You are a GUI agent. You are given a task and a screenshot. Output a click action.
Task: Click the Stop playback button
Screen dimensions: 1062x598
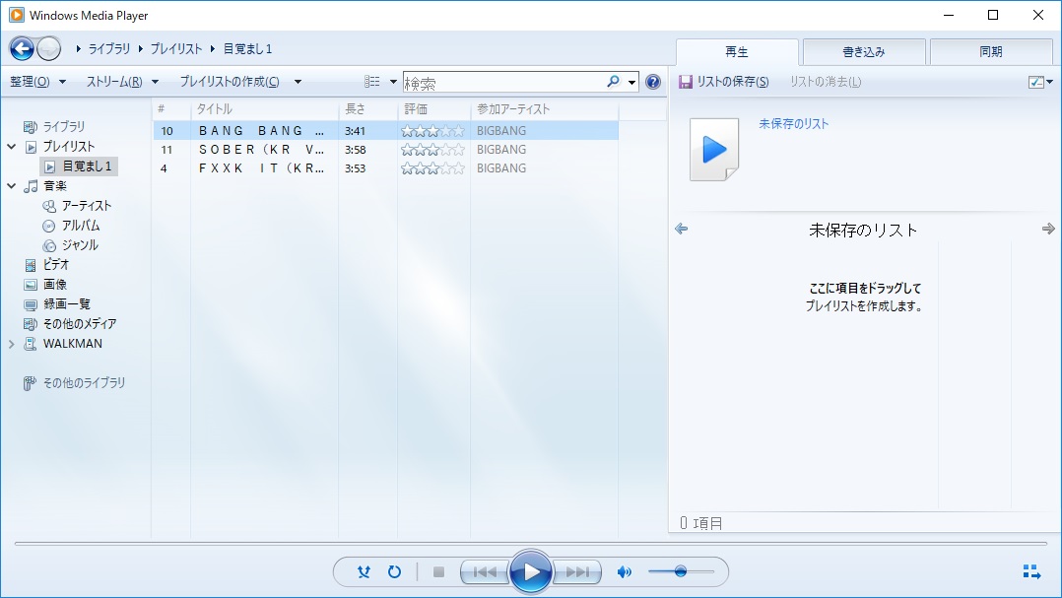pyautogui.click(x=438, y=572)
